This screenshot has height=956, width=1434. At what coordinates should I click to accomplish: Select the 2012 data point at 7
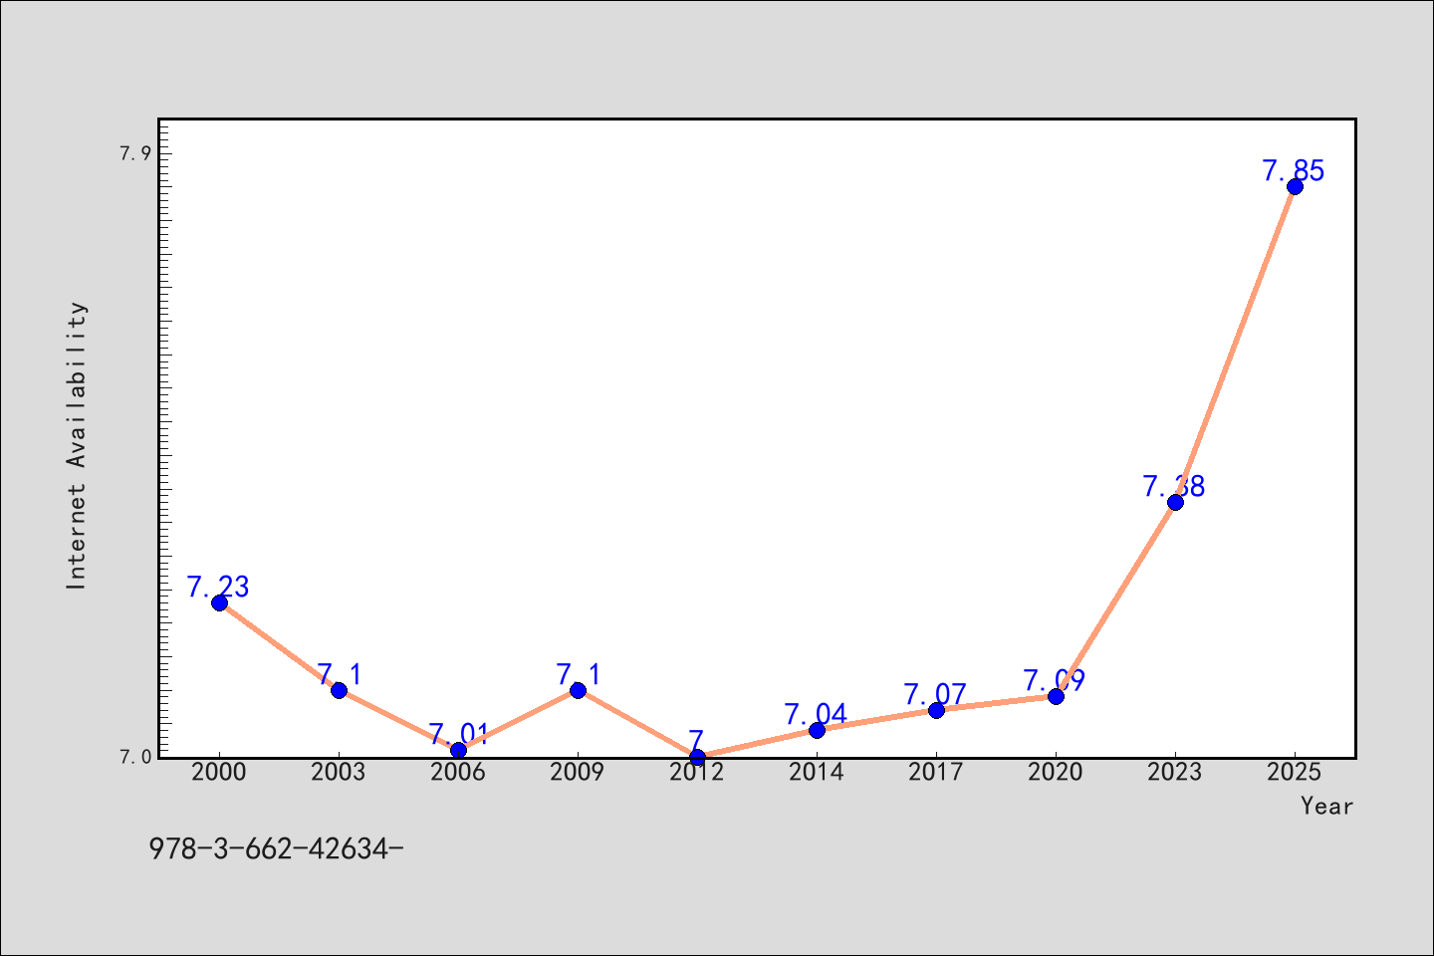coord(697,757)
